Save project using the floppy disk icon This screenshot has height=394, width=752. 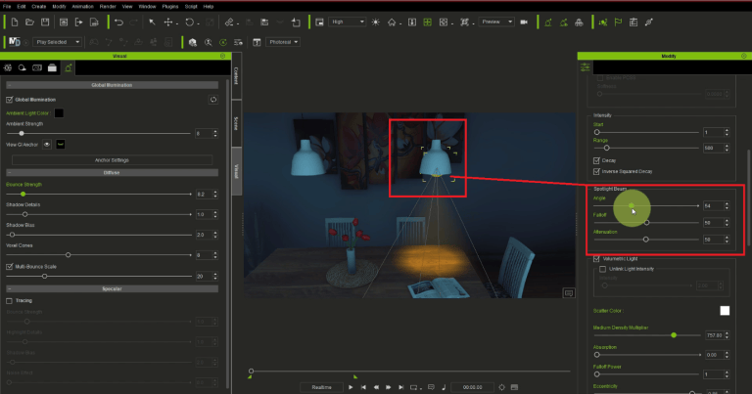pyautogui.click(x=45, y=22)
